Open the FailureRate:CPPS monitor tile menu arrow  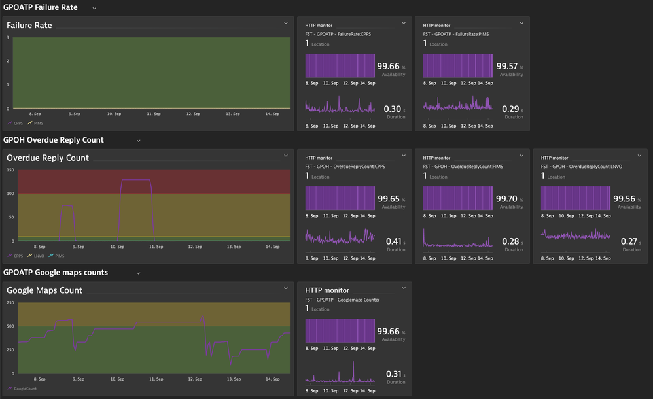coord(404,23)
